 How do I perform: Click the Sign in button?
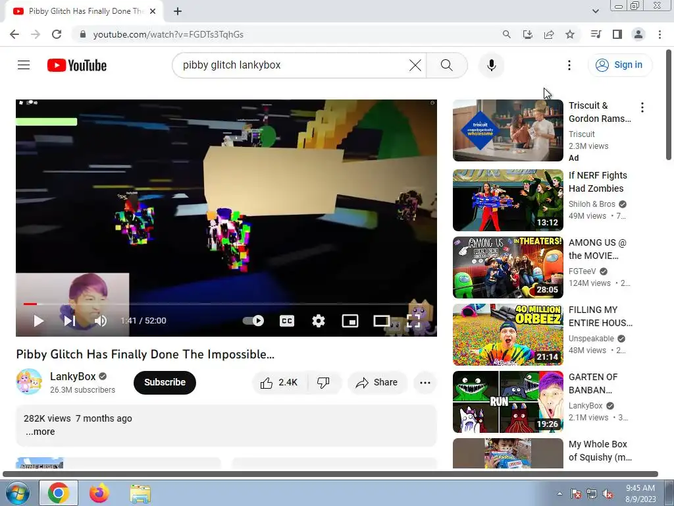point(620,65)
